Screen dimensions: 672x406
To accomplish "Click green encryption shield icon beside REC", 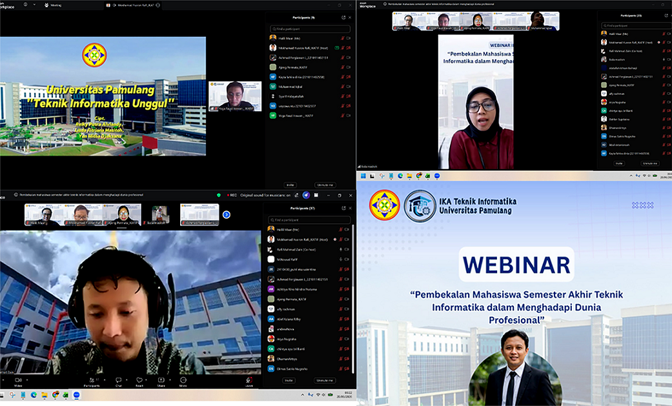I will tap(219, 195).
